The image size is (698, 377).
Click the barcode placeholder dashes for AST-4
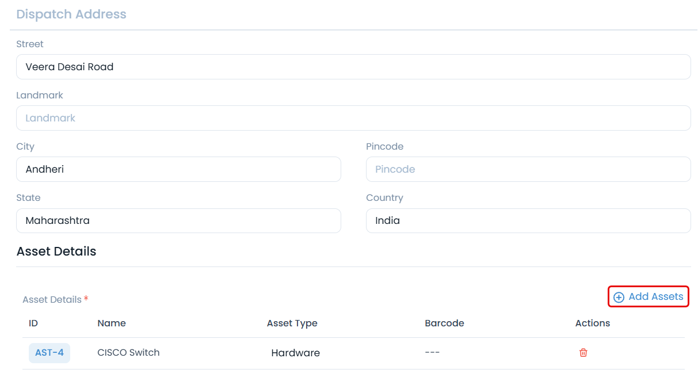tap(432, 352)
